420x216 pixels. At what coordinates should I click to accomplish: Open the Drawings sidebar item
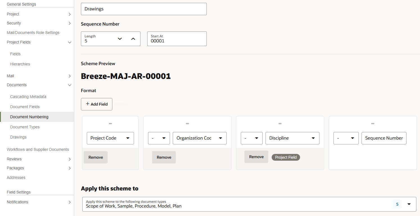18,137
